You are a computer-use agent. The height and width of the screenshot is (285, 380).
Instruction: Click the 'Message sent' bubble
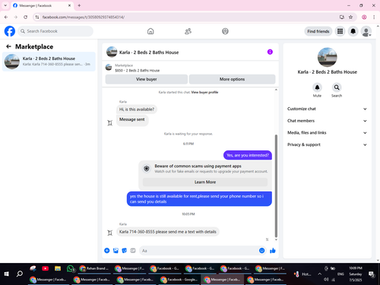tap(132, 119)
